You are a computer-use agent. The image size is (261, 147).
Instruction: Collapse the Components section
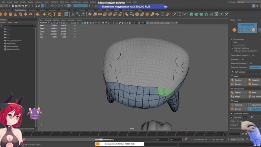(x=232, y=89)
